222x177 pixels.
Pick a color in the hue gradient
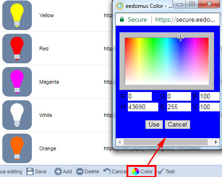click(167, 61)
